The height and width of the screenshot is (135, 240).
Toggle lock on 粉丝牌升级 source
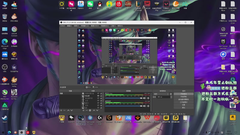101,98
